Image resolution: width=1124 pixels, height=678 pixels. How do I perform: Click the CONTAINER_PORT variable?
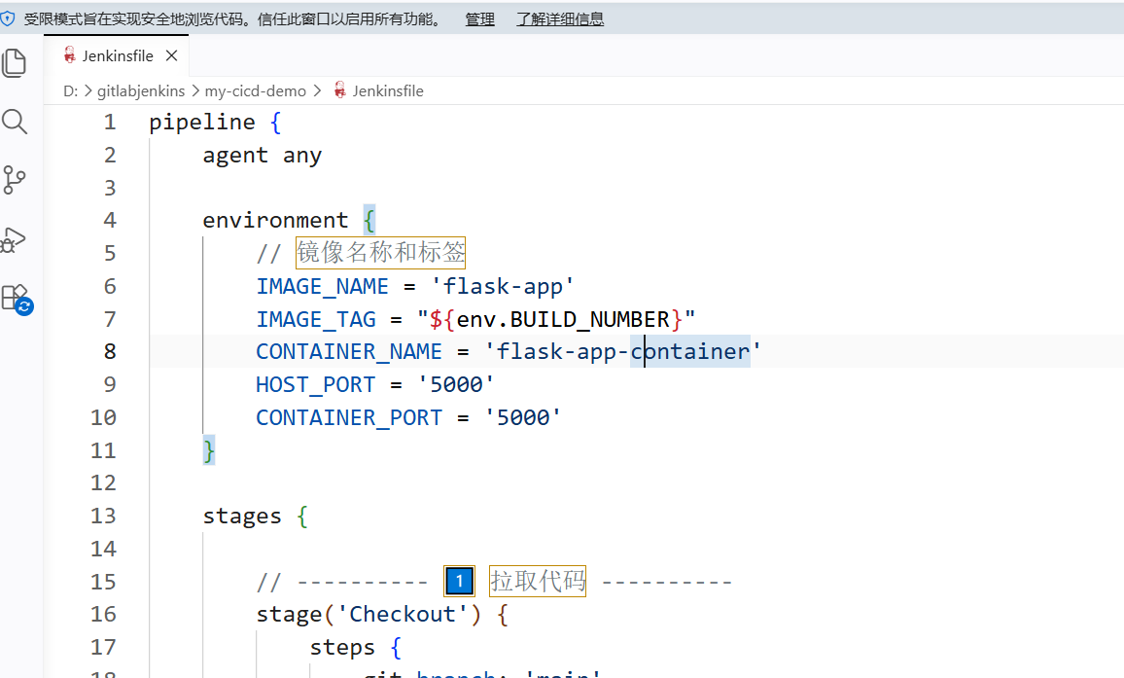[349, 417]
